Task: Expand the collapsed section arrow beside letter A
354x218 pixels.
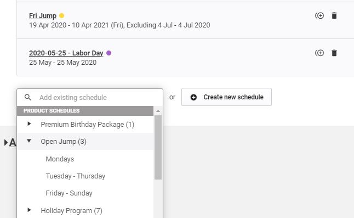Action: [6, 143]
